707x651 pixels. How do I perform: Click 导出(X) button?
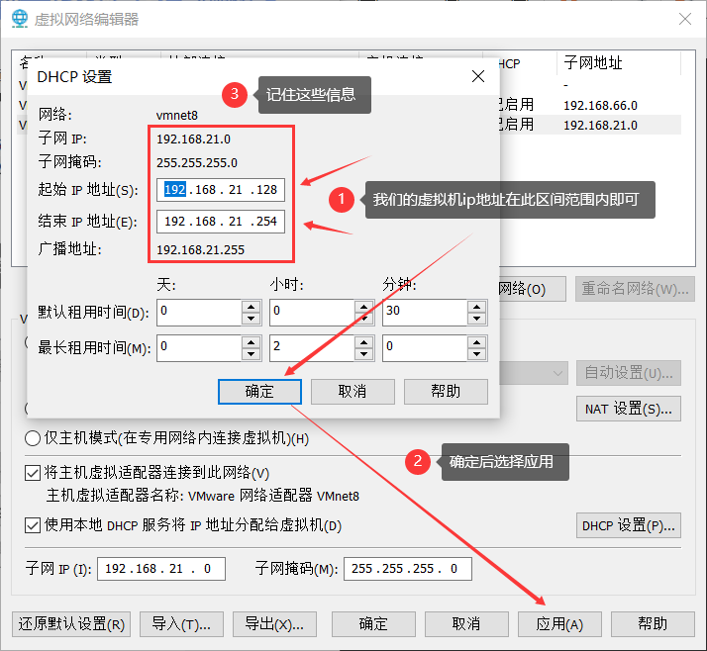274,624
